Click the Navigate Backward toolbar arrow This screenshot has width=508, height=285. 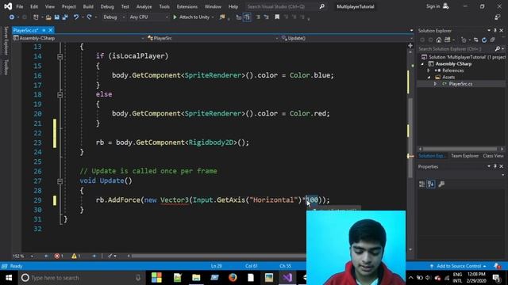click(12, 17)
